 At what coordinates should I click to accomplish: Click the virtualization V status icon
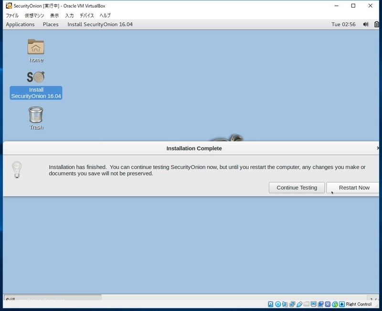(328, 304)
